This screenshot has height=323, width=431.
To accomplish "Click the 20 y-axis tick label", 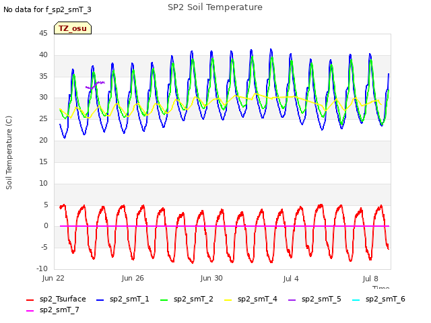I will (43, 140).
